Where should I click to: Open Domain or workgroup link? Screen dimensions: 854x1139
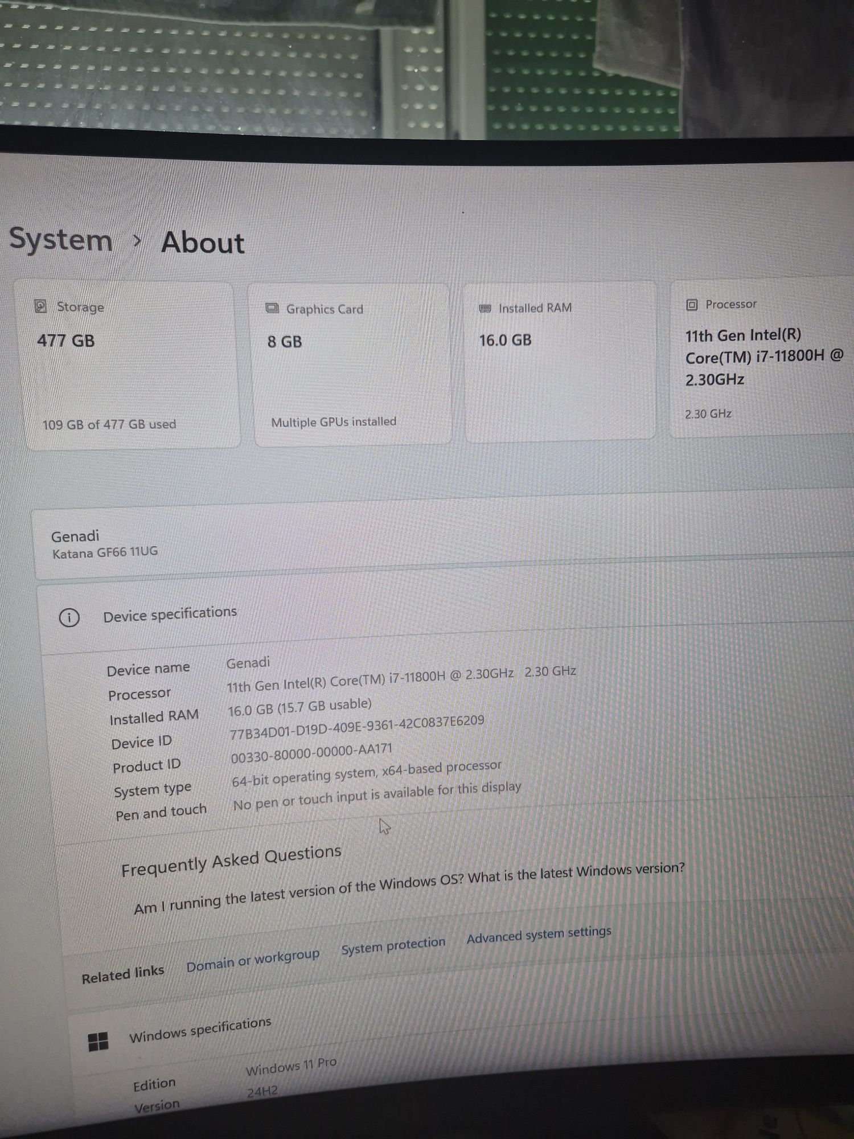point(253,961)
